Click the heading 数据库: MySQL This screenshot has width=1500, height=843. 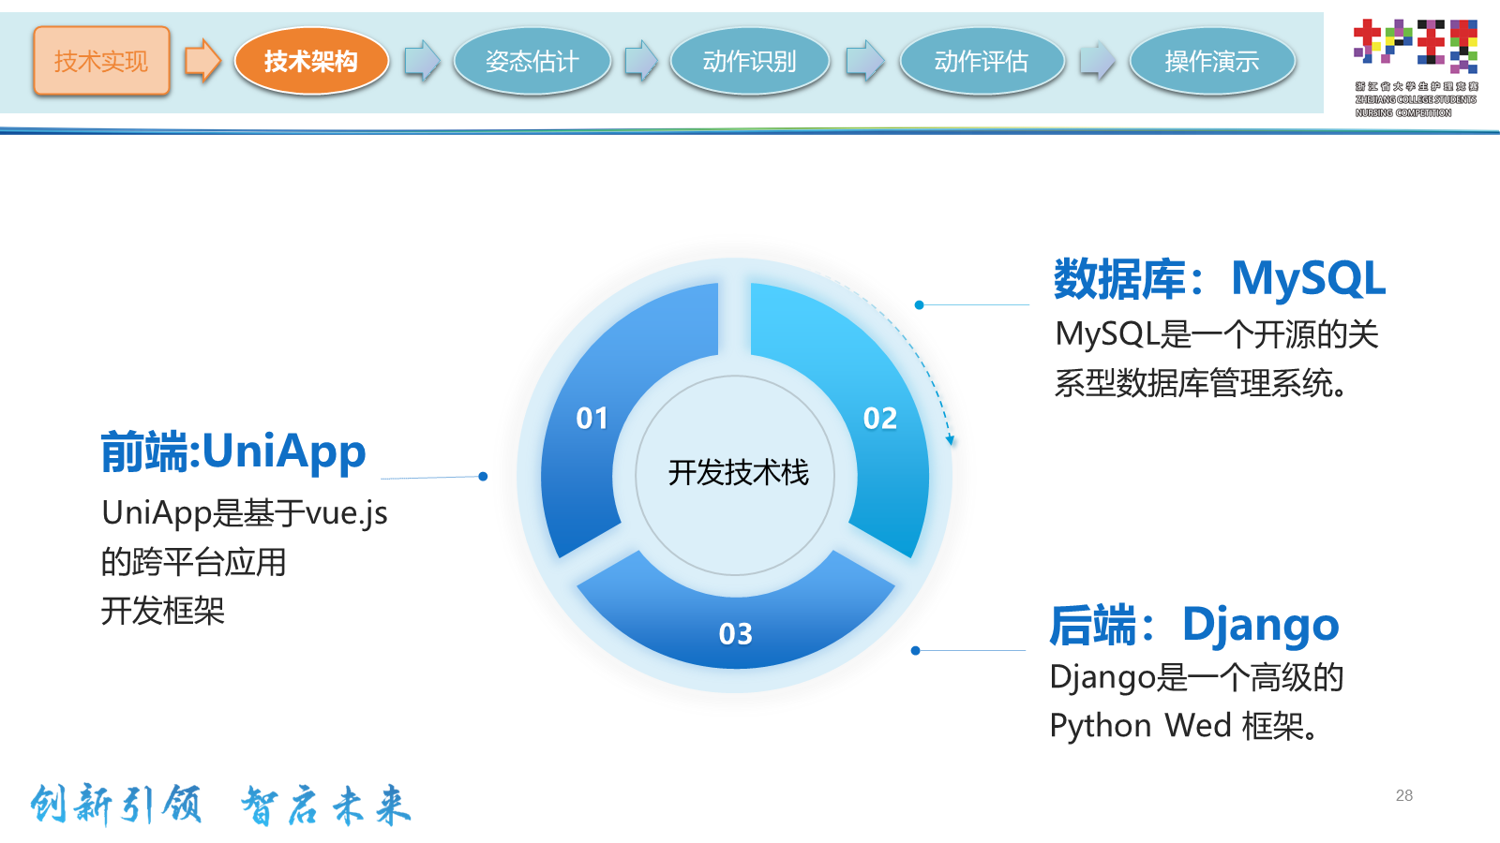[1220, 279]
